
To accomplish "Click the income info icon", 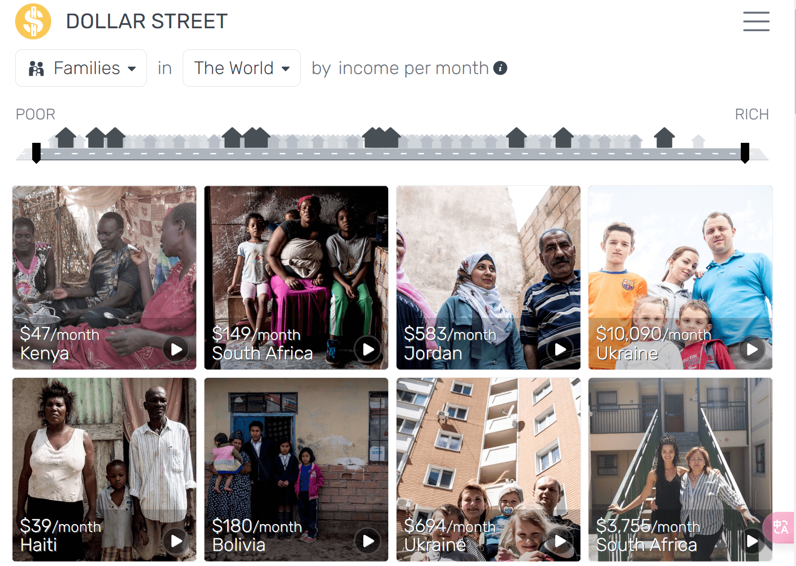I will (x=500, y=68).
